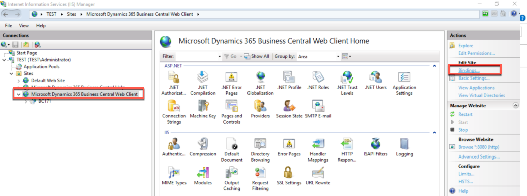
Task: Collapse the Manage Website section
Action: 516,105
